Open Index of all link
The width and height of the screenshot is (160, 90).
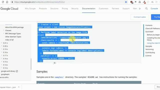pyautogui.click(x=9, y=40)
